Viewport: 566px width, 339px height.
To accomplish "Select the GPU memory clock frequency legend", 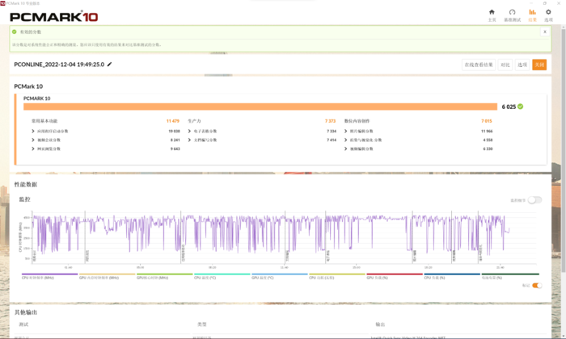I will click(107, 276).
